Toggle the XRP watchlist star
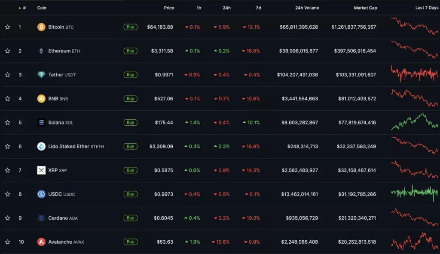 (x=8, y=170)
